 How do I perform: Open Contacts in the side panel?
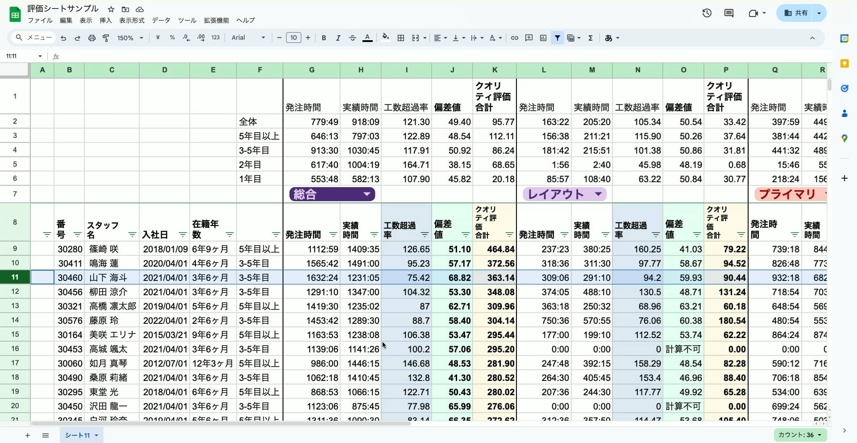click(x=845, y=113)
